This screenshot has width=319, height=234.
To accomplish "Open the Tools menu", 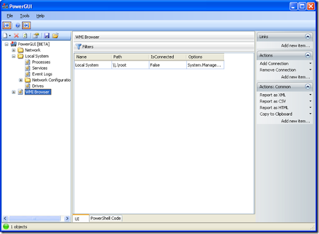I will [x=24, y=16].
